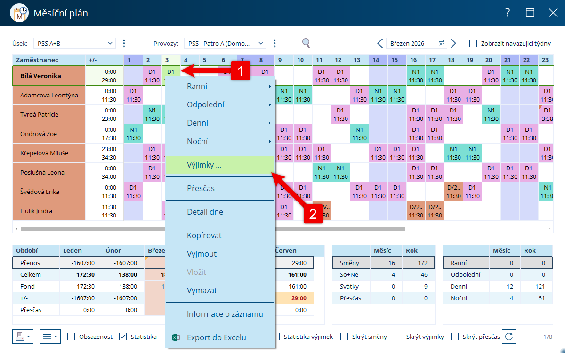Click Excel icon in context menu
This screenshot has height=353, width=565.
pyautogui.click(x=176, y=337)
